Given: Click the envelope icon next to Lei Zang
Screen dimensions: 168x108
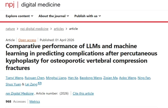Looking at the screenshot, I should pyautogui.click(x=40, y=84).
